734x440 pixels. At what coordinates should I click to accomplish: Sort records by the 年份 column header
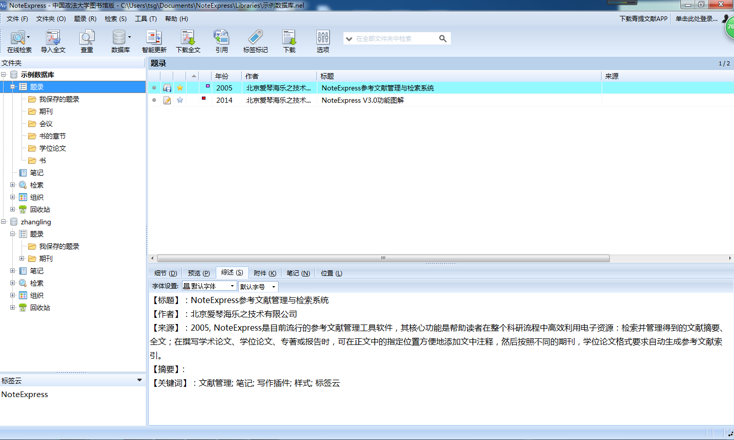coord(226,76)
